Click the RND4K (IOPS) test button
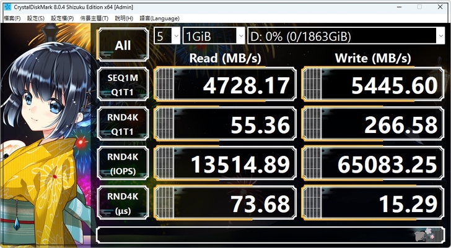 pos(123,164)
